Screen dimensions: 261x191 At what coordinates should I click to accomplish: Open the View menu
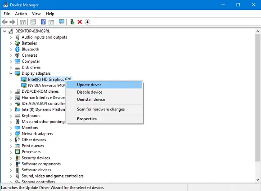[36, 14]
